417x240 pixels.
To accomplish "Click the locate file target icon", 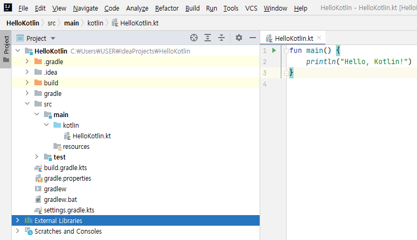I will 194,38.
